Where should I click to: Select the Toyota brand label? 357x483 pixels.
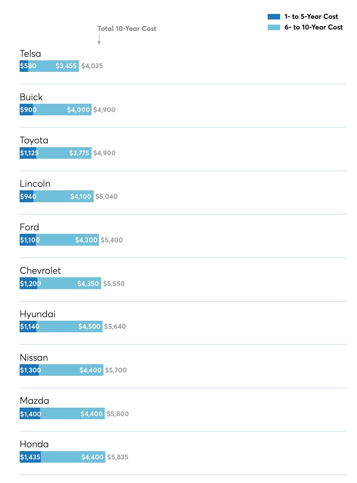[x=34, y=140]
